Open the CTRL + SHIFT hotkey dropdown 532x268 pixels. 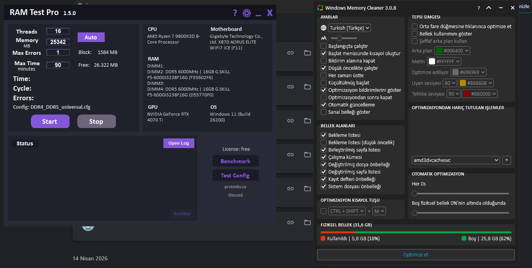[347, 211]
